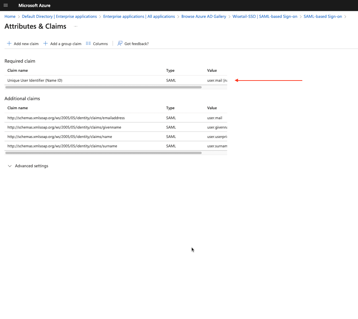This screenshot has width=358, height=319.
Task: Click the ellipsis beside Attributes & Claims title
Action: [76, 26]
